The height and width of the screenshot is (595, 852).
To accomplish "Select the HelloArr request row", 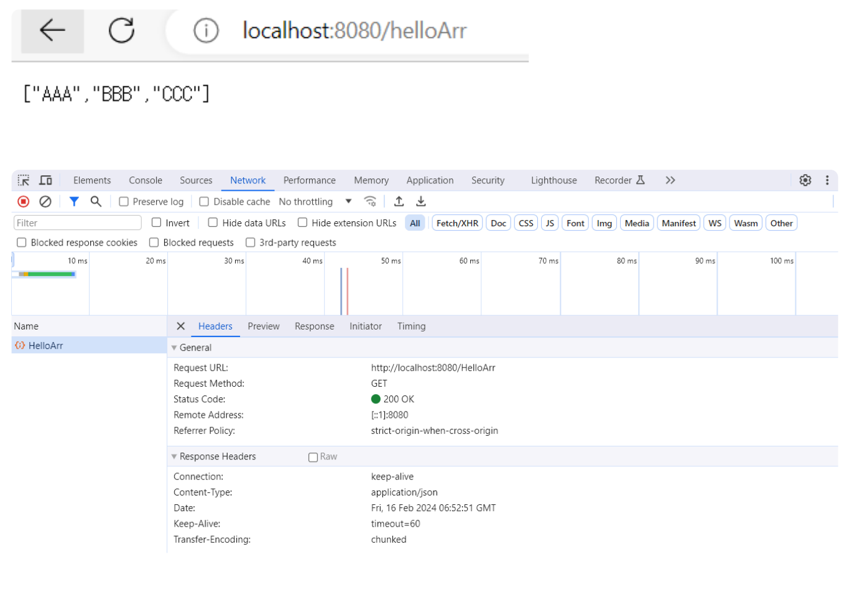I will pyautogui.click(x=89, y=346).
